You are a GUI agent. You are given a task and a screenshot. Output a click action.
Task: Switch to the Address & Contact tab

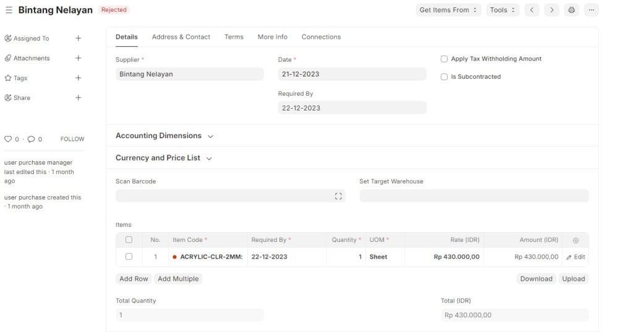point(181,37)
